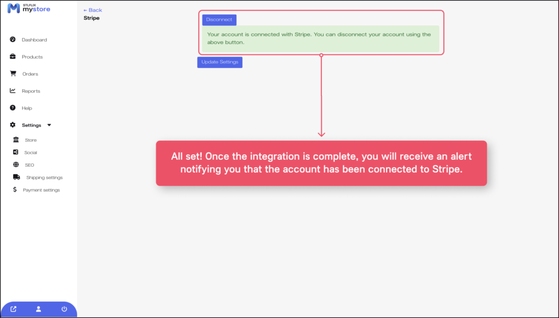This screenshot has width=559, height=318.
Task: Click the green Stripe connected alert message
Action: [320, 39]
